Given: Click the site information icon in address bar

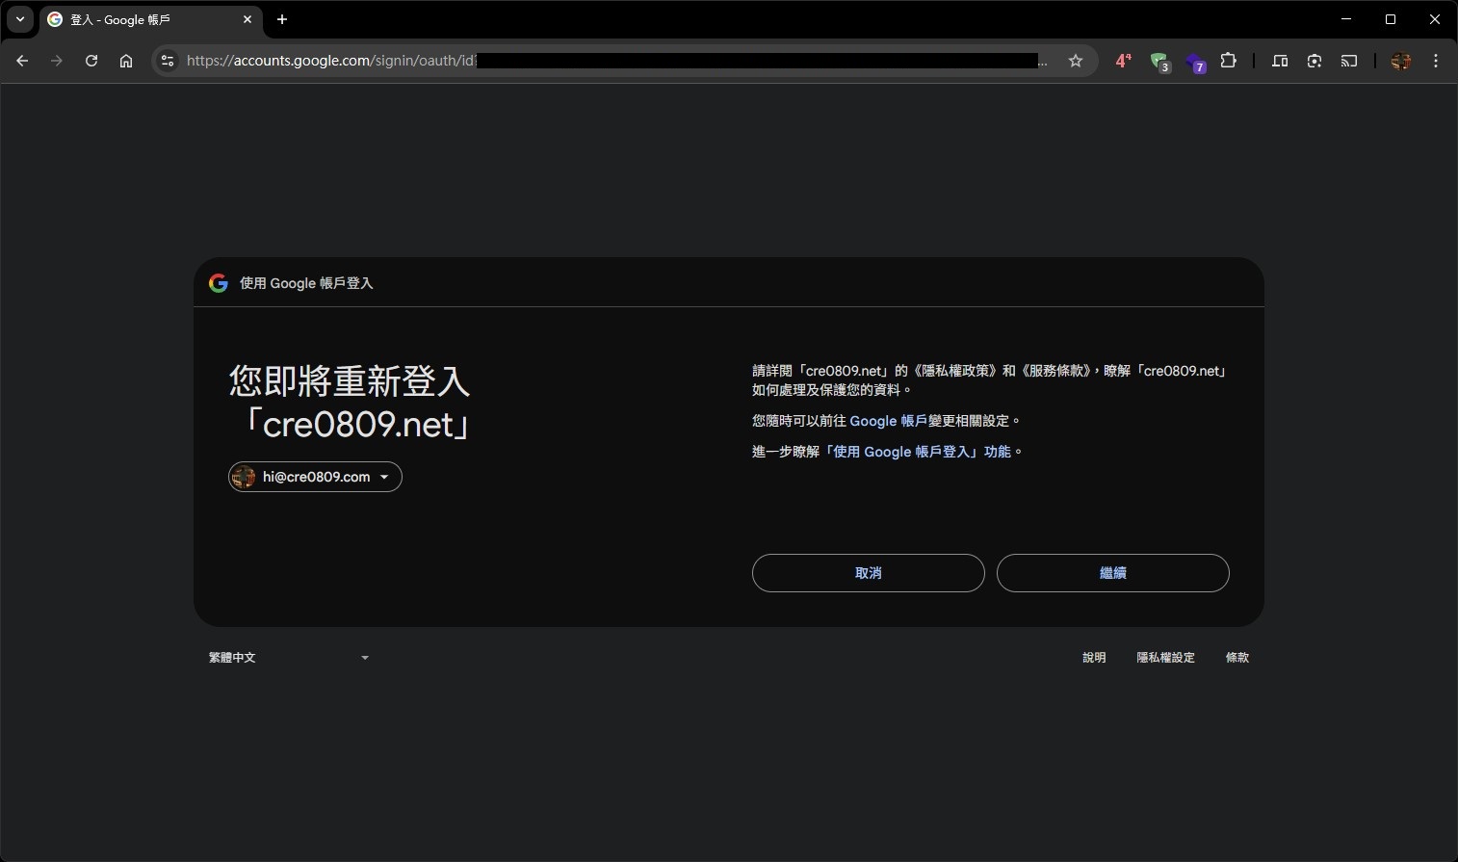Looking at the screenshot, I should tap(168, 60).
